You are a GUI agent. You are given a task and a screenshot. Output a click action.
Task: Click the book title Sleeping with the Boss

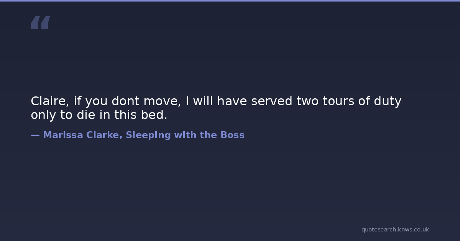click(x=185, y=135)
